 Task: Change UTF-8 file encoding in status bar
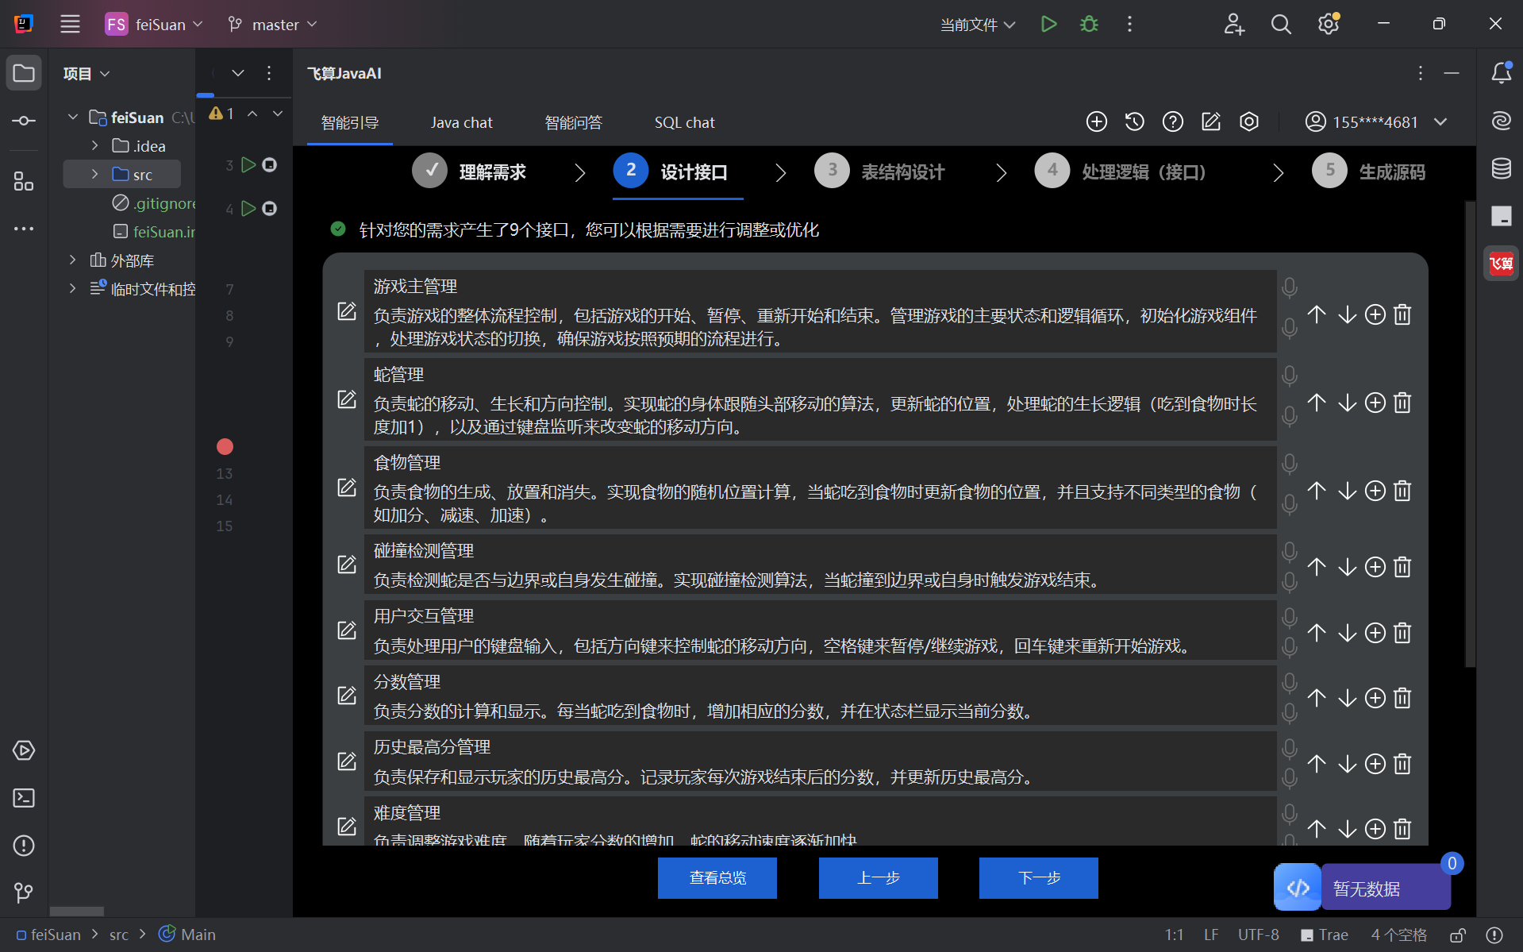pyautogui.click(x=1259, y=935)
